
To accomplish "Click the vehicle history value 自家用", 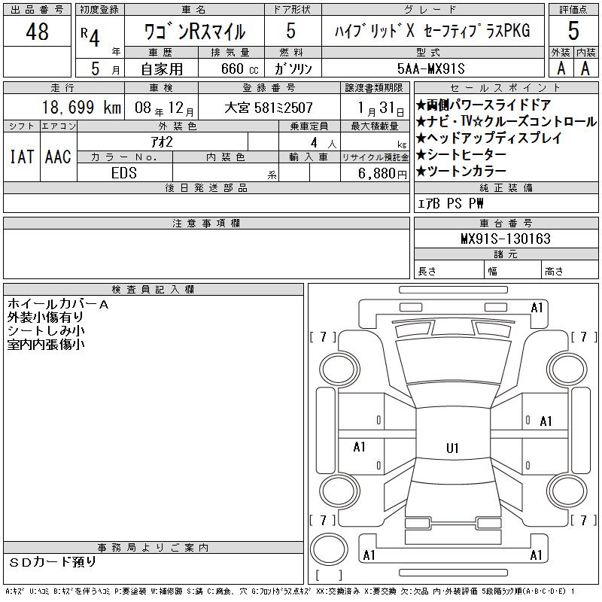I will tap(162, 69).
